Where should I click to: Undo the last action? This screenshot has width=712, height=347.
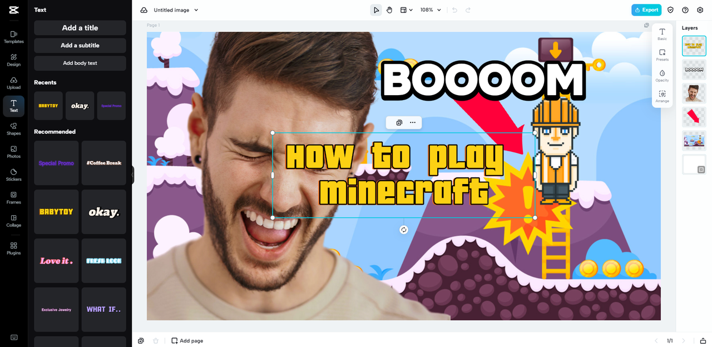454,10
